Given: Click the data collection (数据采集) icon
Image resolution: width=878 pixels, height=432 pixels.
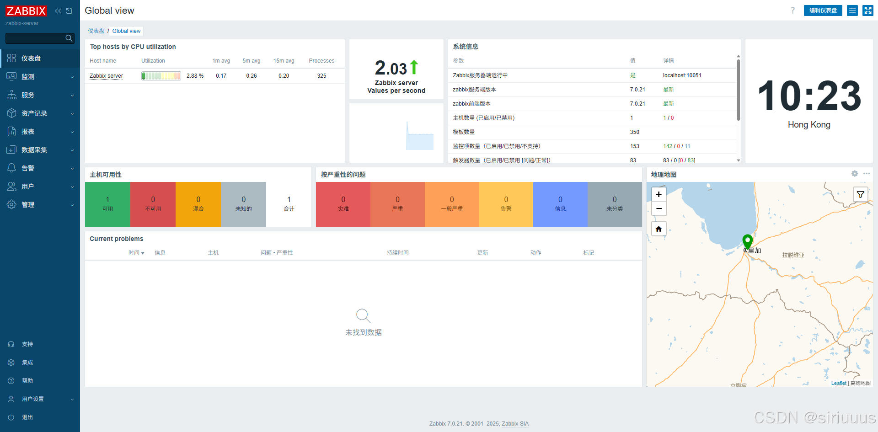Looking at the screenshot, I should click(x=11, y=149).
